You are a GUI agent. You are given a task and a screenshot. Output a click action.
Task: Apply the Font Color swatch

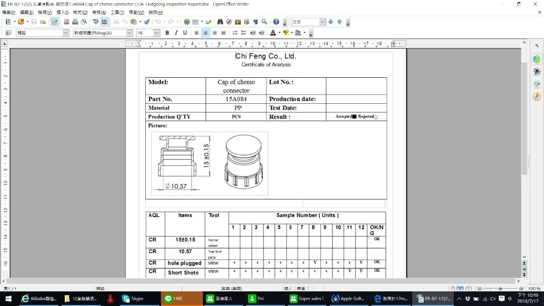273,33
